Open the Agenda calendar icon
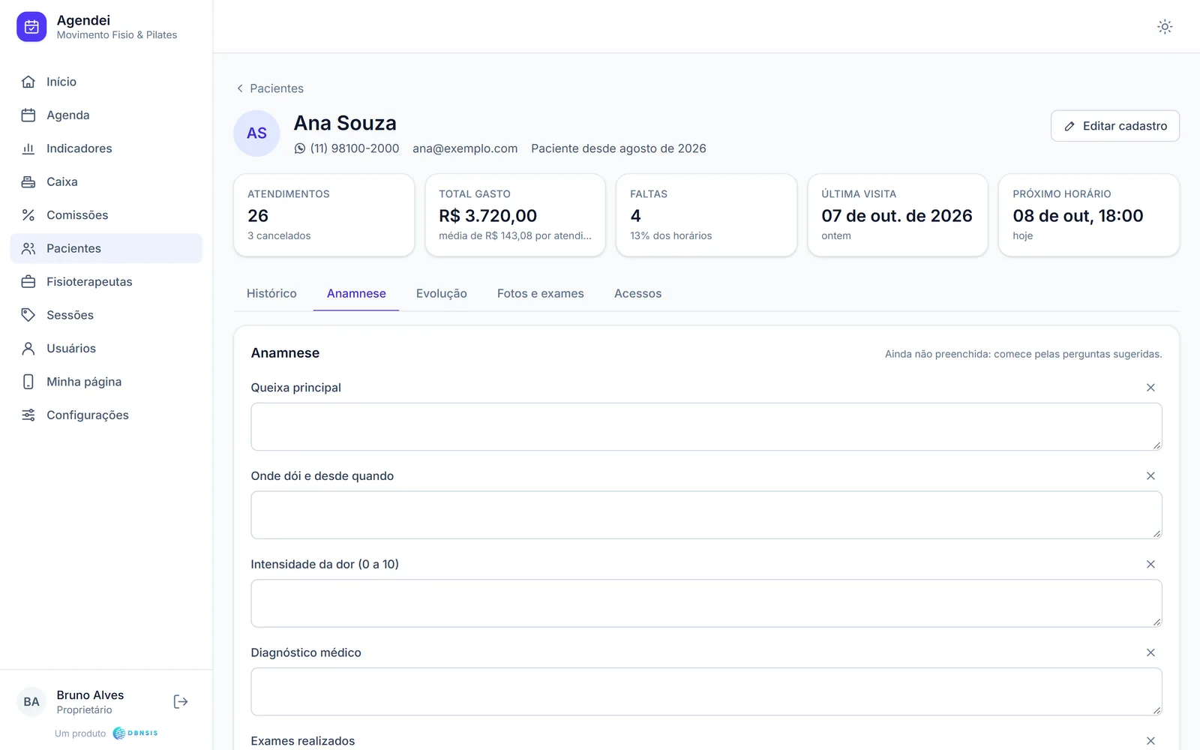The image size is (1200, 750). 28,115
